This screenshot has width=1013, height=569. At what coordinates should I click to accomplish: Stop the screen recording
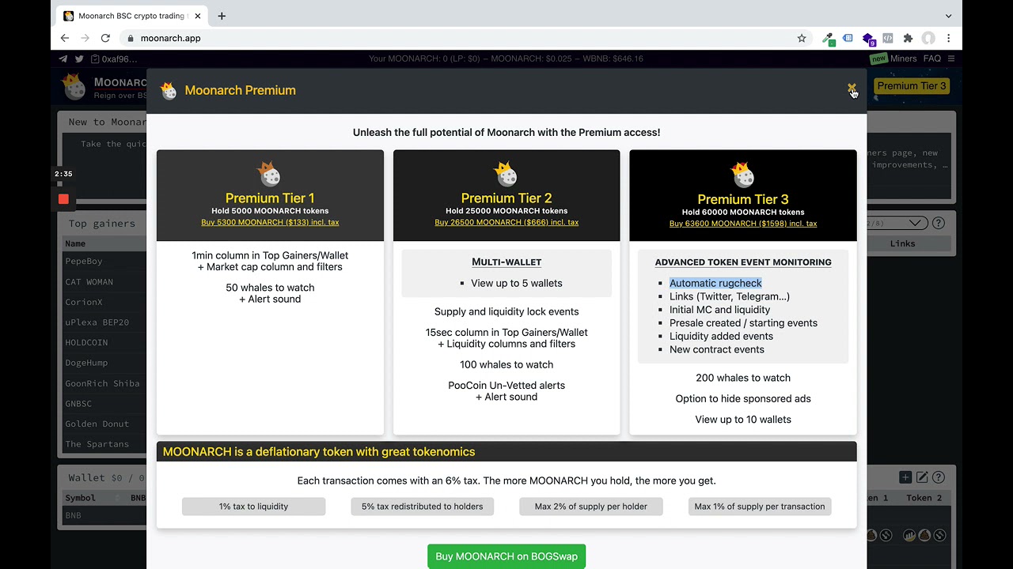[63, 199]
